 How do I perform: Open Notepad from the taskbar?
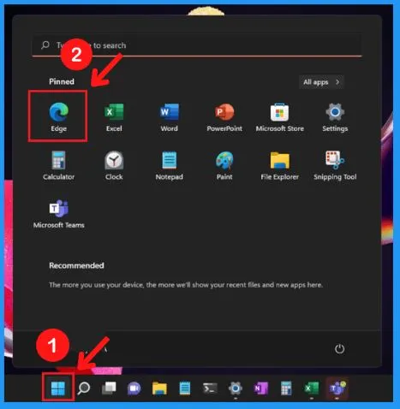point(185,388)
